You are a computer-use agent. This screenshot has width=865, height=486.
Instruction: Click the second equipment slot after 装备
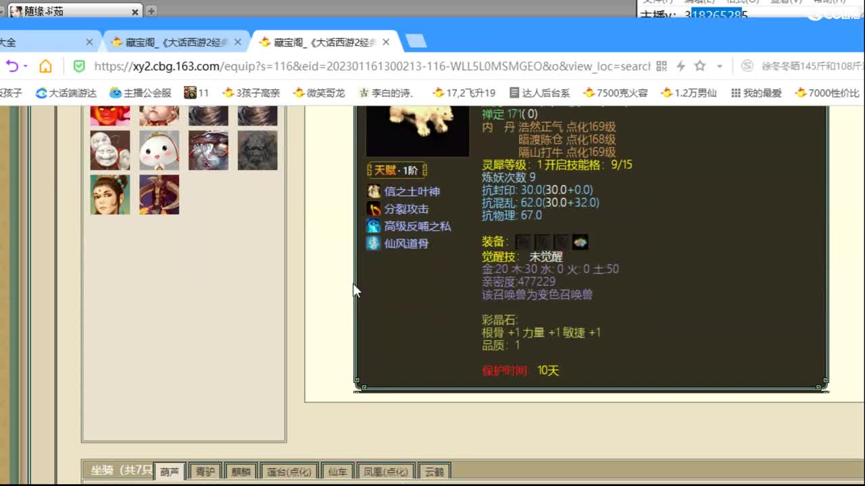click(x=542, y=242)
